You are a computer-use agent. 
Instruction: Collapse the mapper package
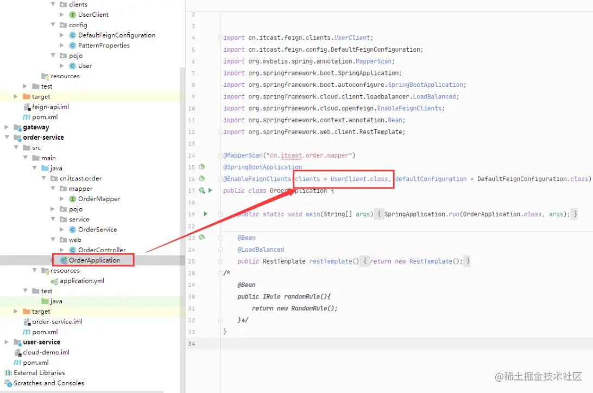[53, 188]
